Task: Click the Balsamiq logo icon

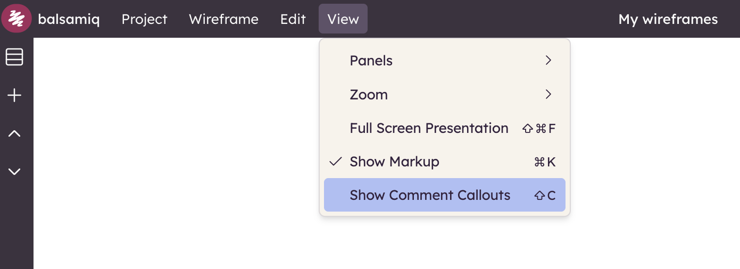Action: tap(16, 19)
